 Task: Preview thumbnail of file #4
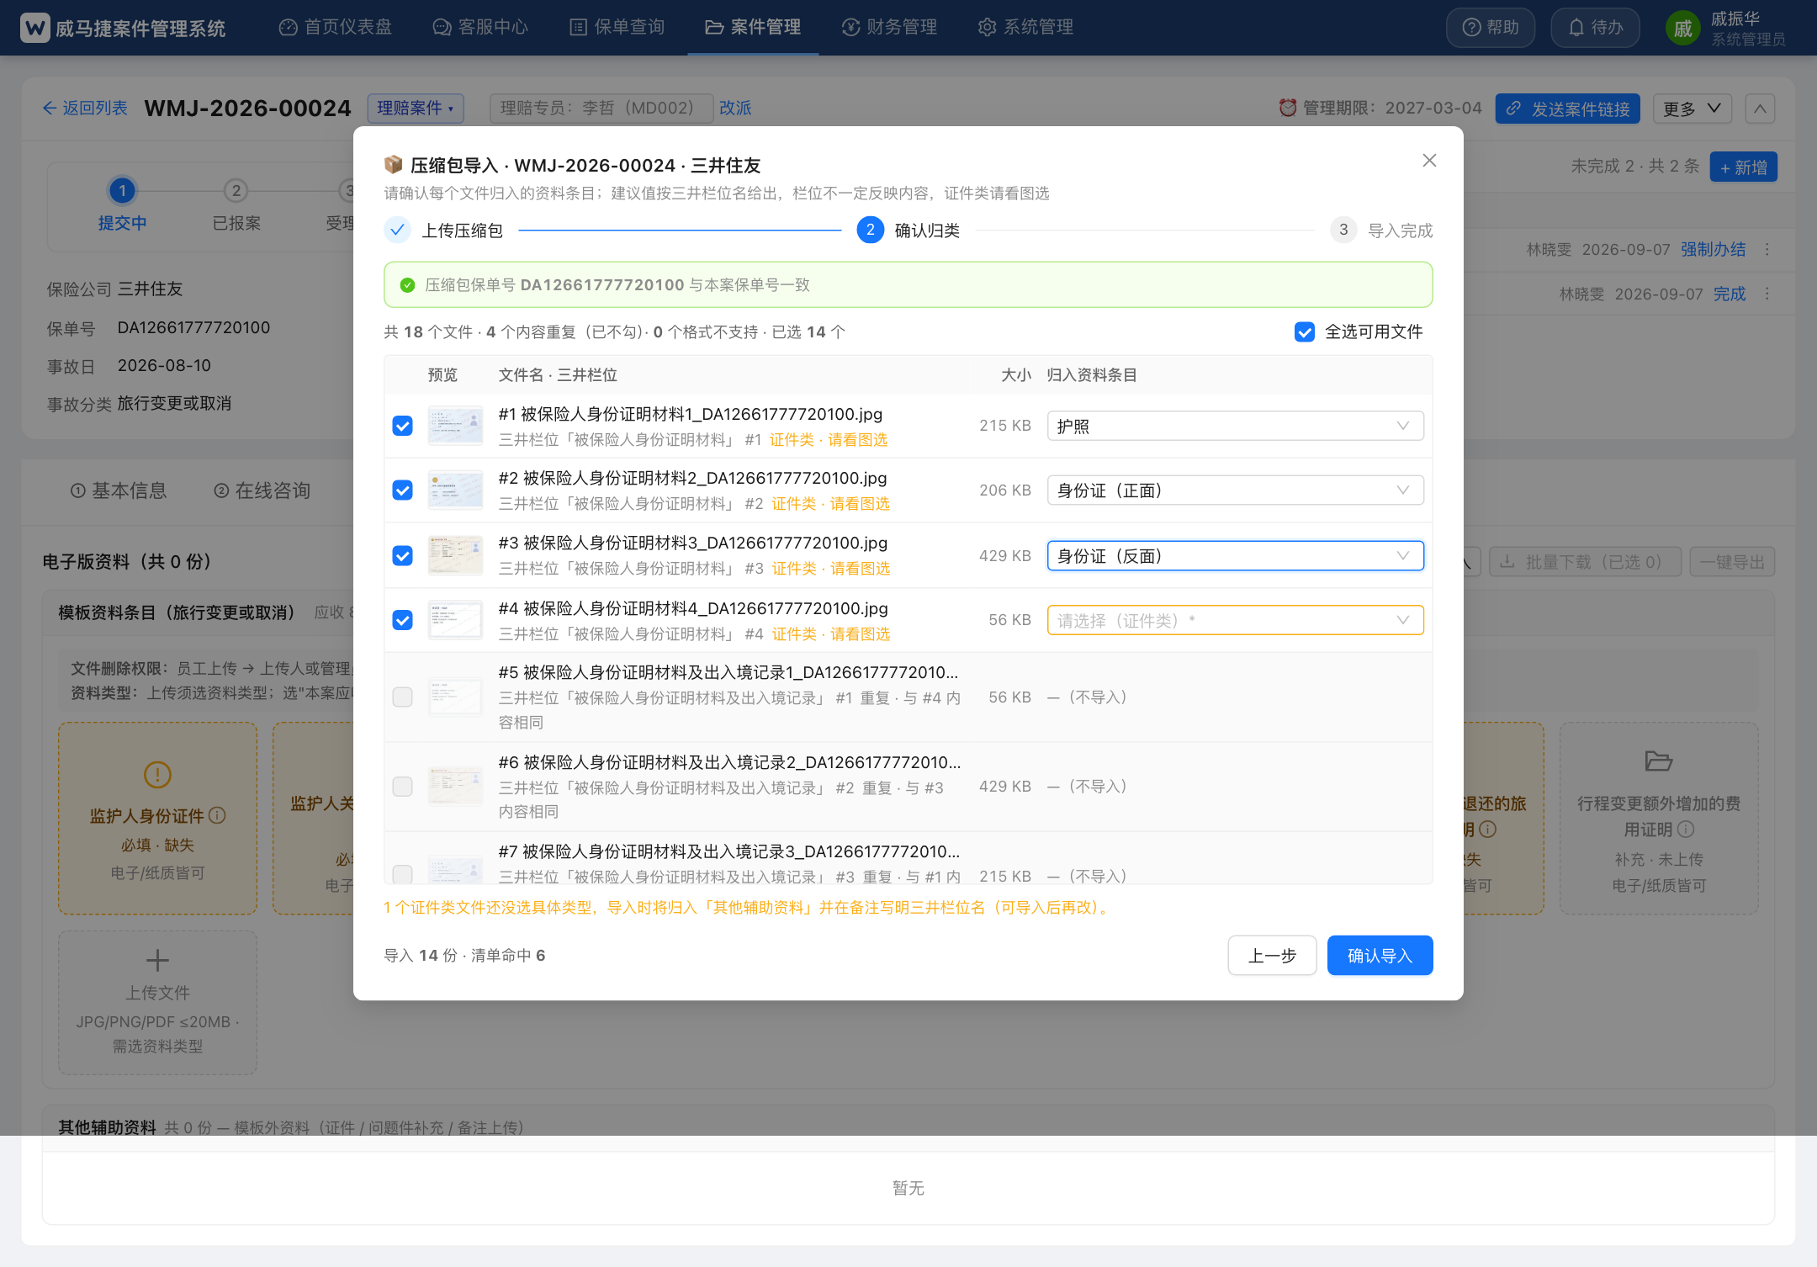pyautogui.click(x=455, y=620)
